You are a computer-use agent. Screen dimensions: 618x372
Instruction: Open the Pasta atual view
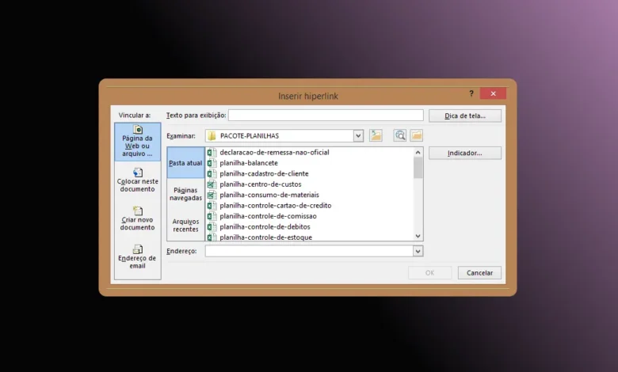point(185,162)
